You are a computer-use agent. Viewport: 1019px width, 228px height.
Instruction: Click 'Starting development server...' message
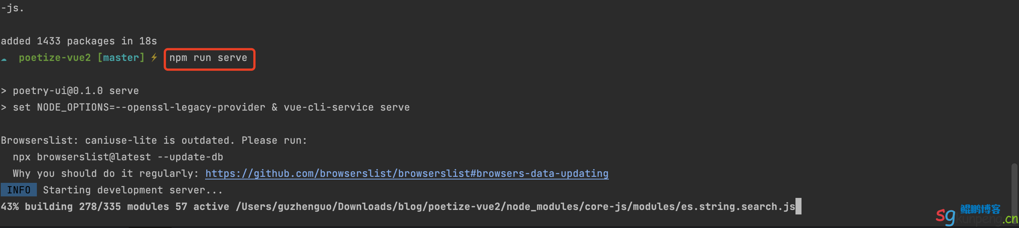133,190
